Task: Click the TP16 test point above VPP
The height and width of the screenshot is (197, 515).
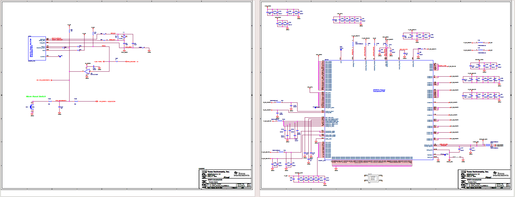Action: [x=341, y=50]
